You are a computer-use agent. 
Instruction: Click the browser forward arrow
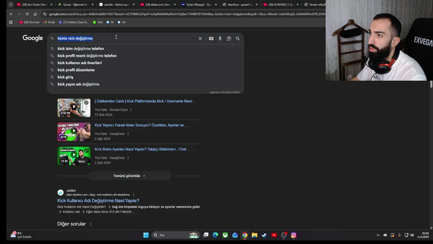19,14
